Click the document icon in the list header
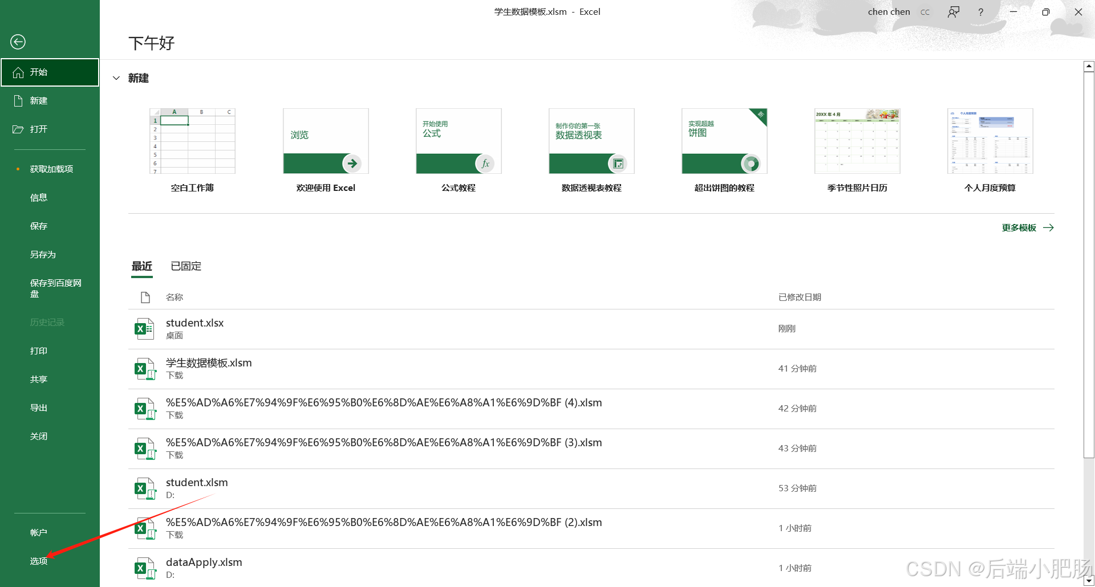 point(145,297)
